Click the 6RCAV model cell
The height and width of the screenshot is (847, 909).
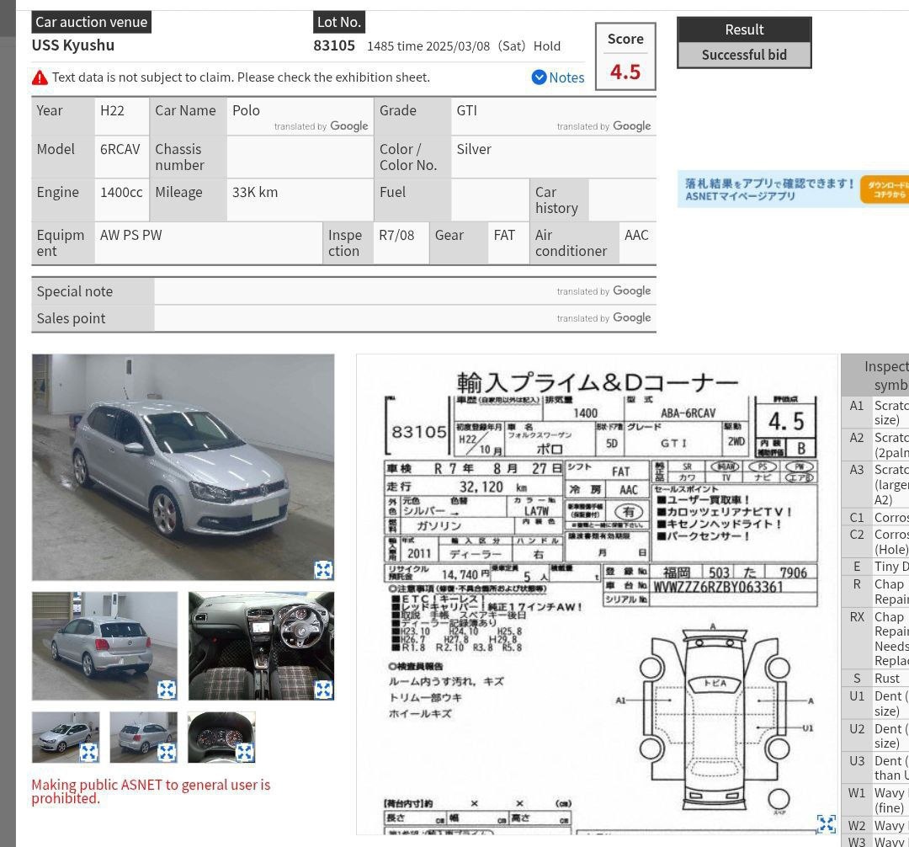point(122,157)
